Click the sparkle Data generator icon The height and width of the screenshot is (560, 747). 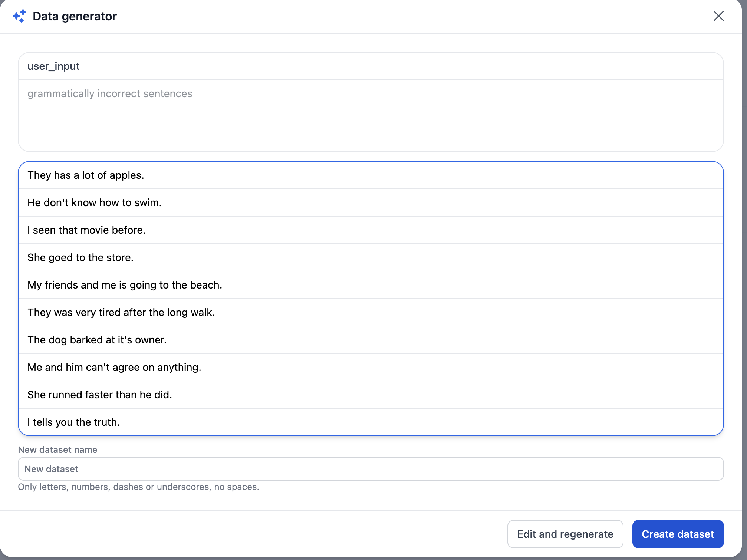click(x=19, y=16)
